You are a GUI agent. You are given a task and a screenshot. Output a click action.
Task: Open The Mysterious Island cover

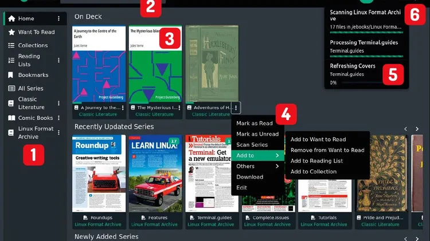click(155, 64)
